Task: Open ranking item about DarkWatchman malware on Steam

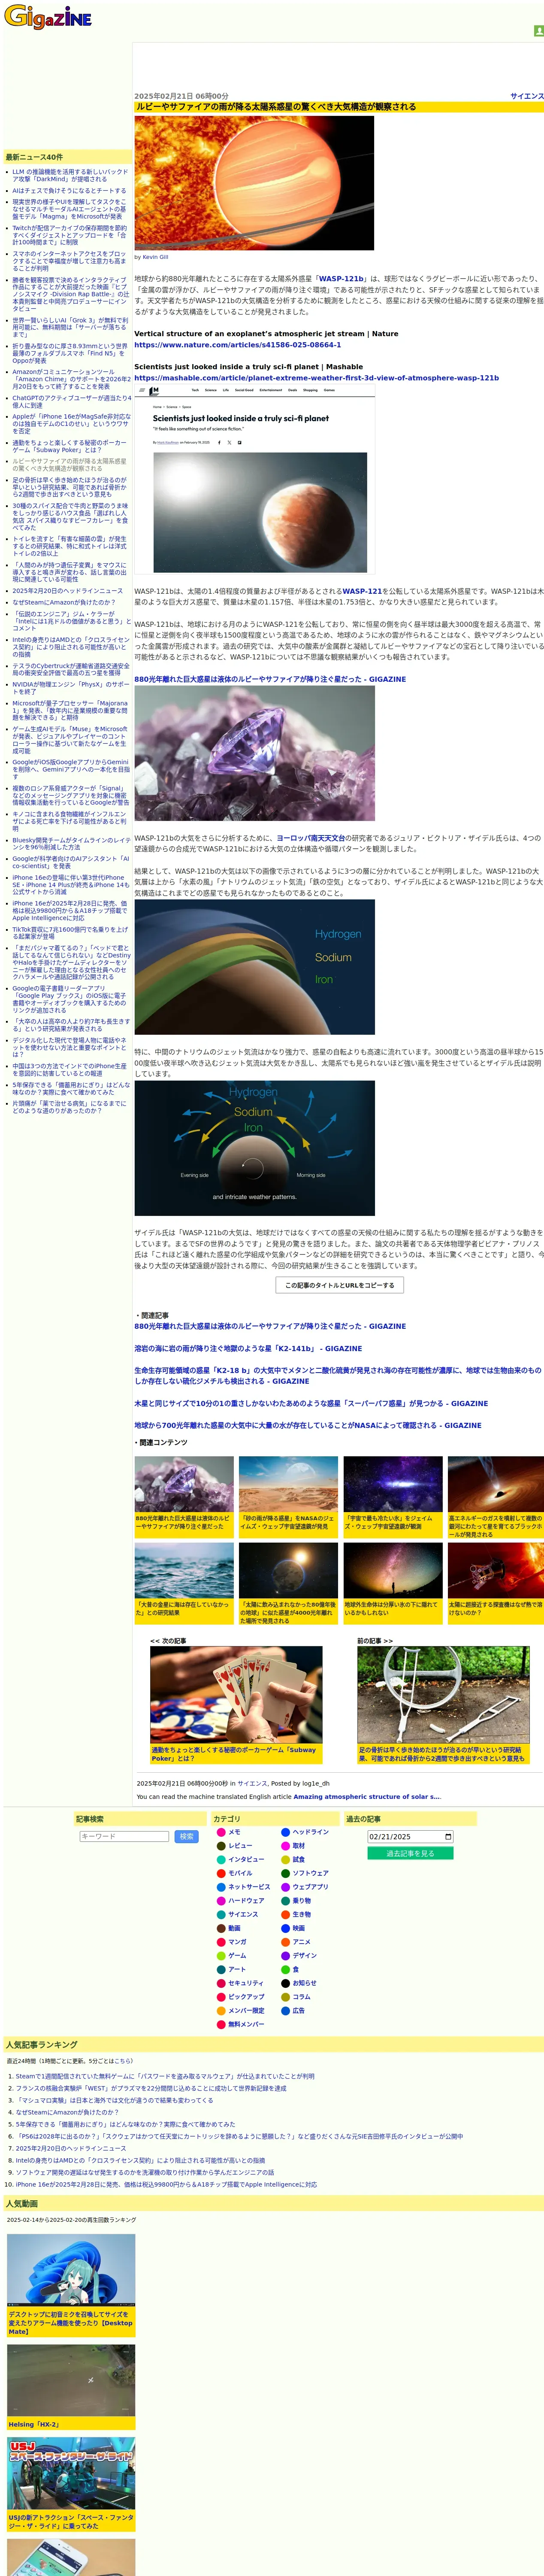Action: click(x=165, y=2076)
